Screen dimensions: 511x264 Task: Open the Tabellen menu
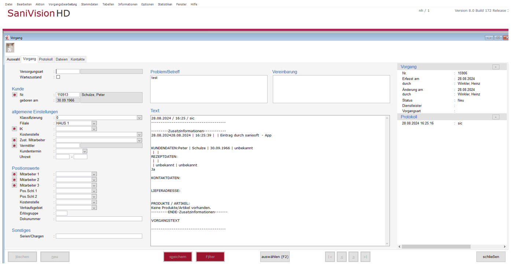coord(108,4)
